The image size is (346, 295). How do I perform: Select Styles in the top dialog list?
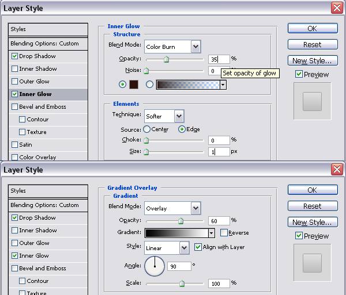48,29
